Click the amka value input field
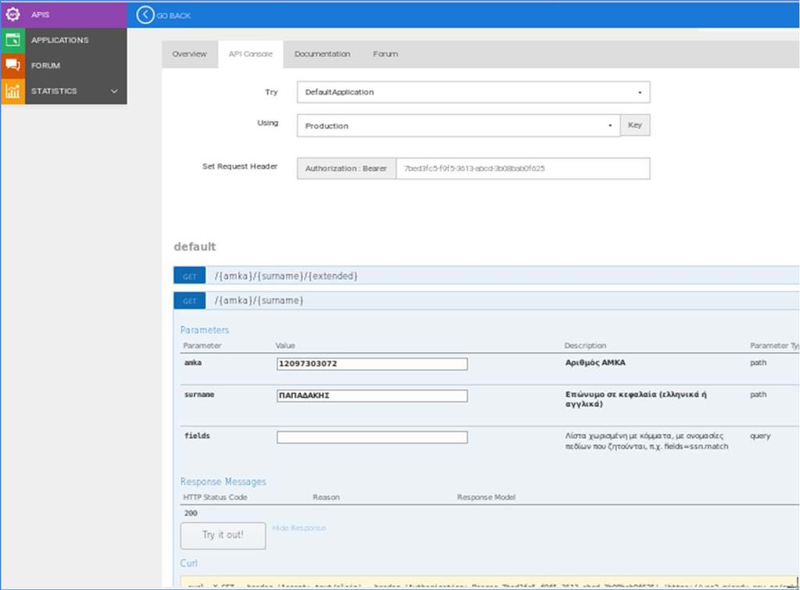The width and height of the screenshot is (800, 590). coord(372,364)
